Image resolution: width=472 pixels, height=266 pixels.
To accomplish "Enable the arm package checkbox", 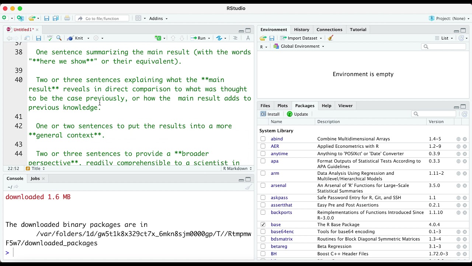I will 263,173.
